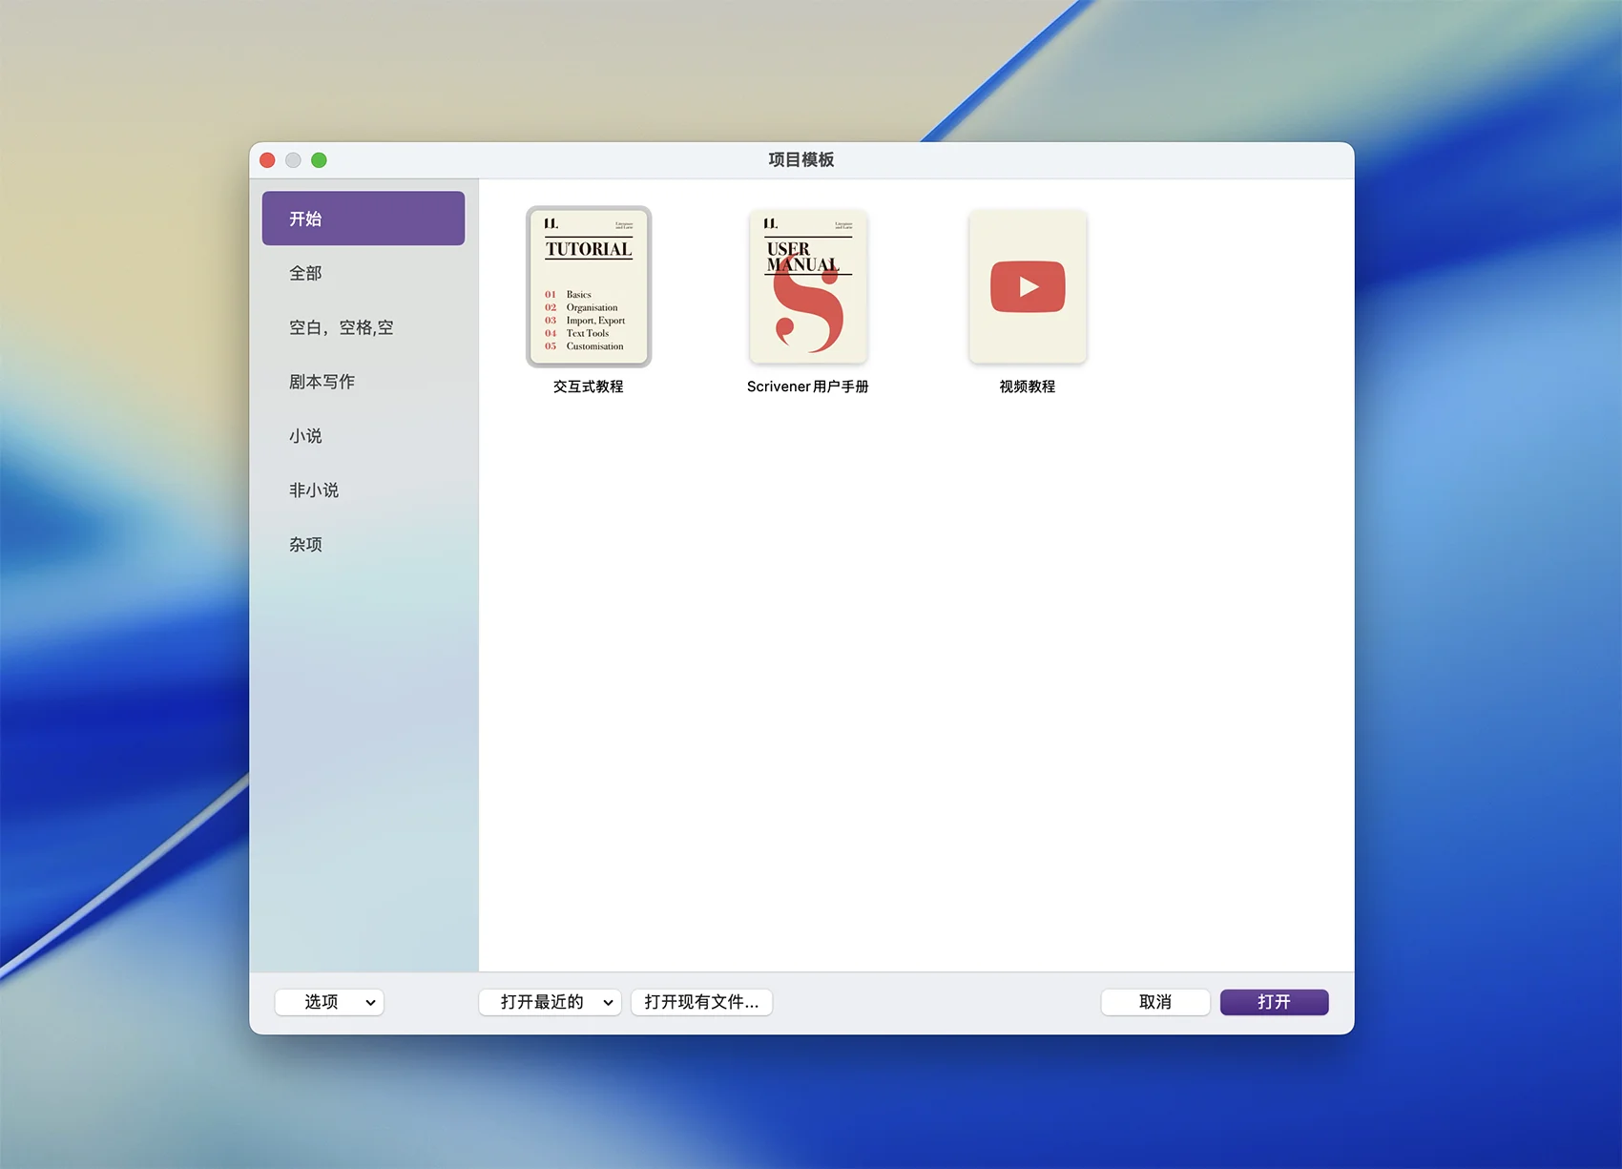Open the 打开最近的 recent projects dropdown
The width and height of the screenshot is (1622, 1169).
551,1002
